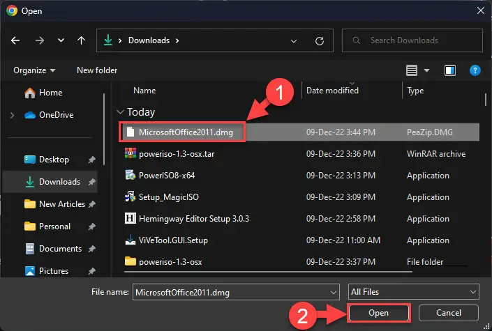This screenshot has width=492, height=331.
Task: Sort by the Name column header
Action: [x=144, y=91]
